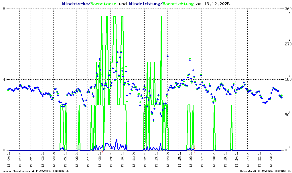Click the red 'A' marker on the time axis
Image resolution: width=292 pixels, height=173 pixels.
(x=102, y=152)
